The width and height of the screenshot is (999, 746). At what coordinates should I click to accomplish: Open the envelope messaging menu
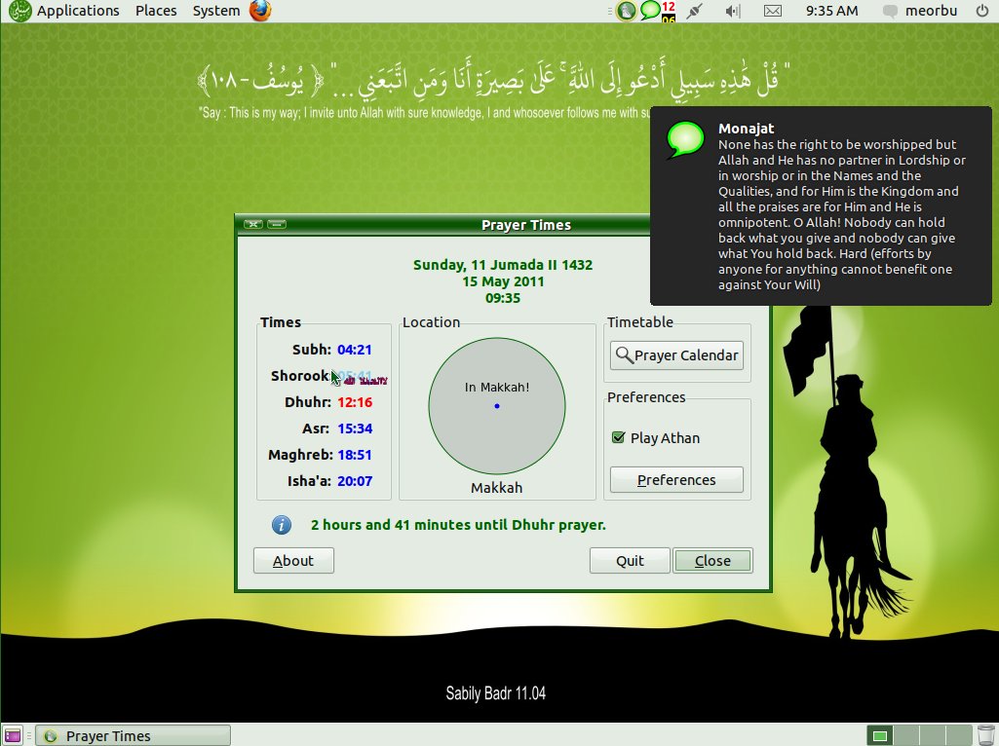[772, 11]
